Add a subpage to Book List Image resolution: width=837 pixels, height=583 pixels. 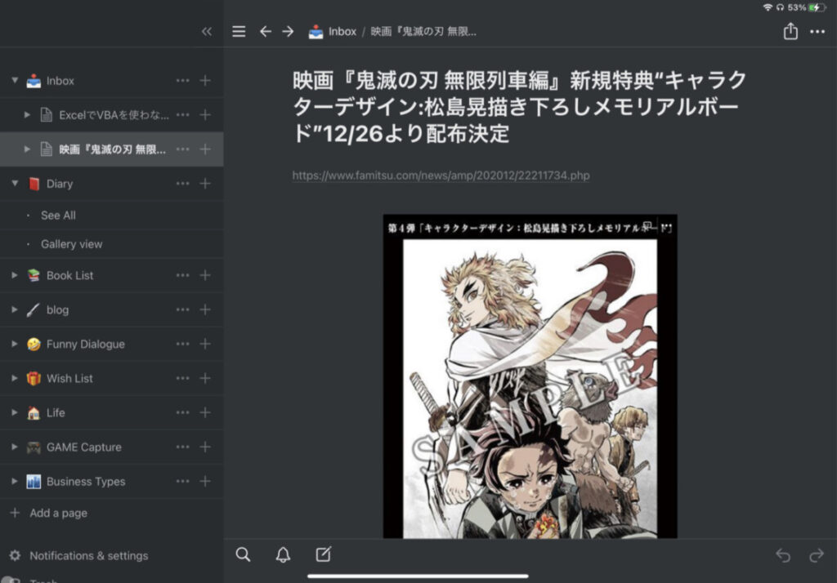[x=205, y=275]
